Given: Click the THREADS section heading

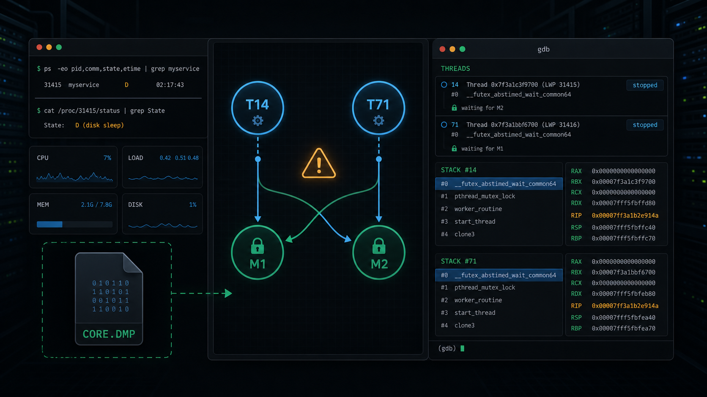Looking at the screenshot, I should point(455,69).
